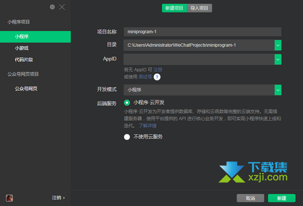The width and height of the screenshot is (303, 206).
Task: Open settings via the gear icon
Action: click(x=52, y=7)
